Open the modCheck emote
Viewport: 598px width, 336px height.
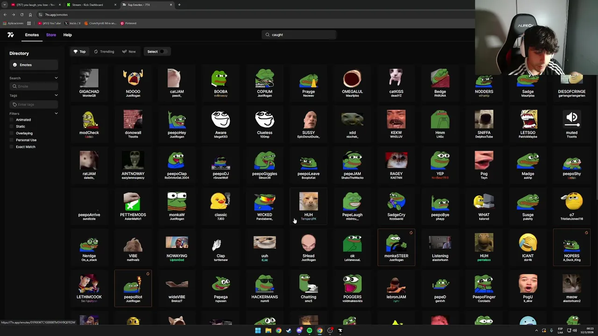(x=89, y=124)
